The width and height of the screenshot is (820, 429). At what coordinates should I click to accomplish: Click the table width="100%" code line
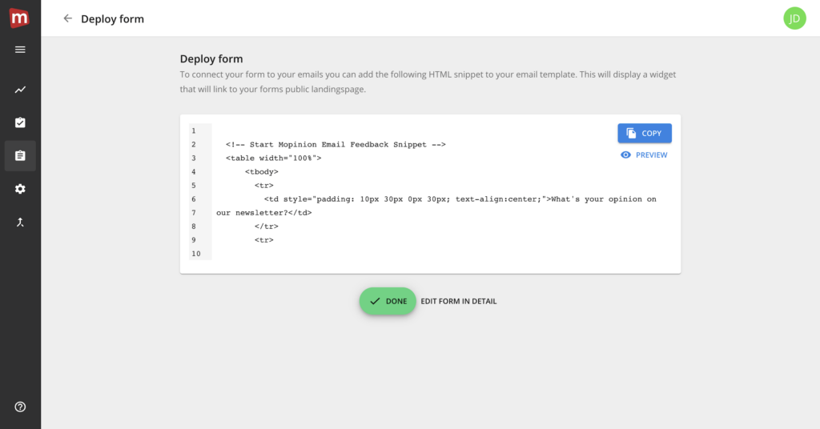click(x=274, y=158)
